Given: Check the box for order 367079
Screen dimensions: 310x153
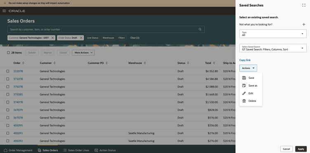Looking at the screenshot, I should (x=8, y=110).
